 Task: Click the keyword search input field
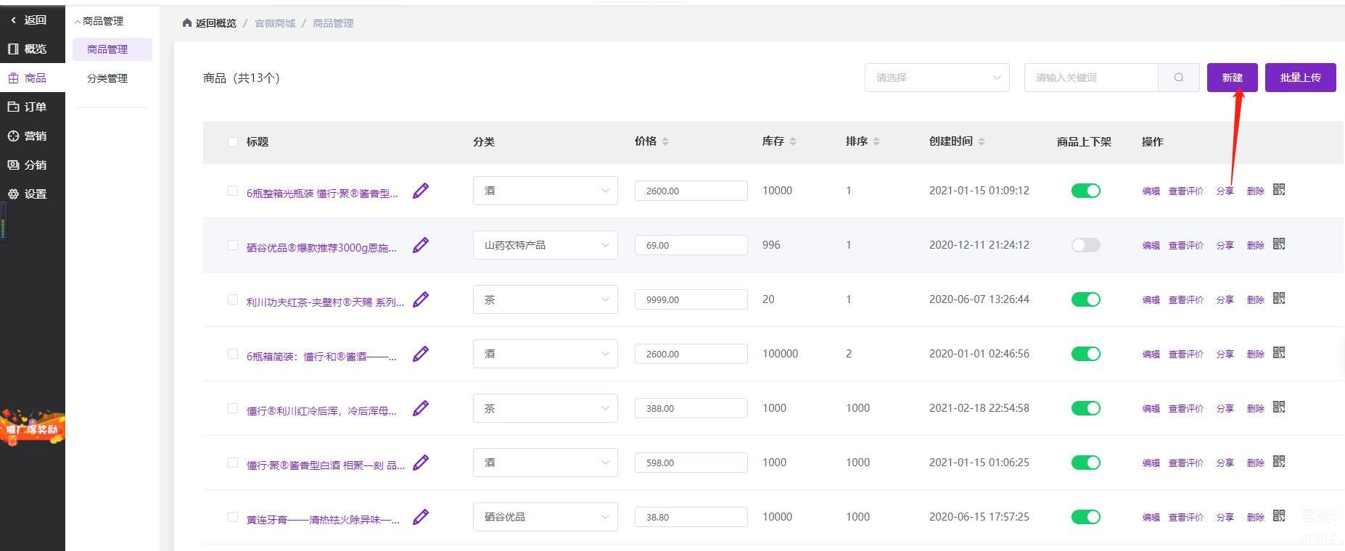pyautogui.click(x=1090, y=78)
